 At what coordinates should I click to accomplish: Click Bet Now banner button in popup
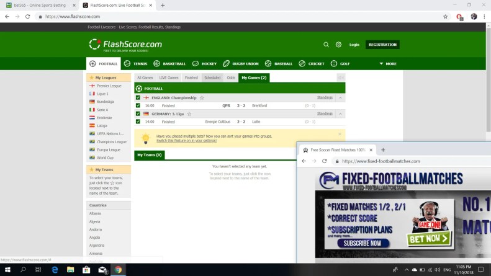[x=429, y=239]
